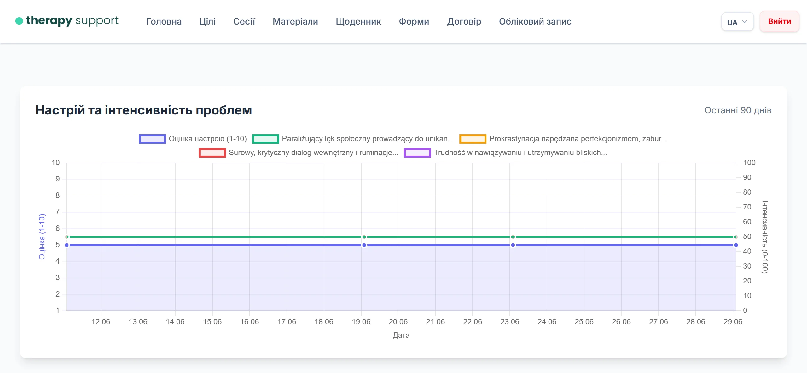Screen dimensions: 807x373
Task: Select the green intensity data point at 23.06
Action: [x=513, y=237]
